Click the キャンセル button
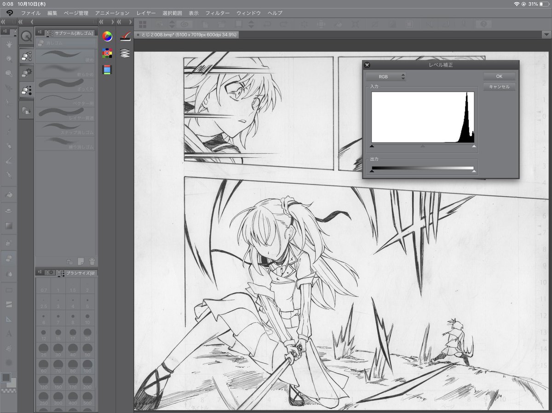552x413 pixels. 499,87
